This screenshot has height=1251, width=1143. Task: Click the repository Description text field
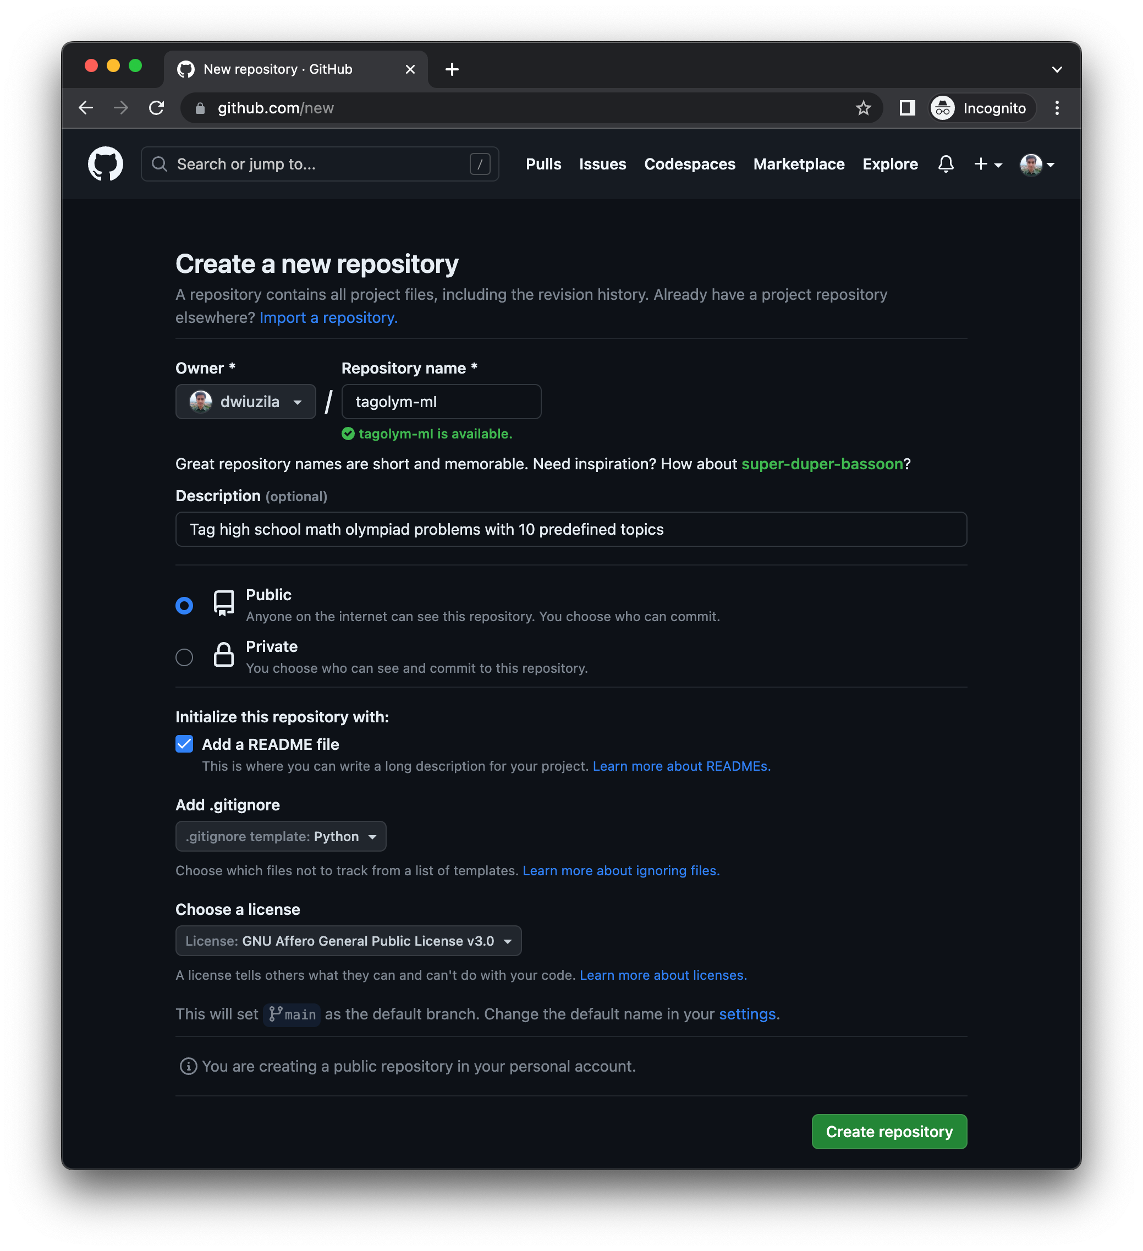point(571,529)
